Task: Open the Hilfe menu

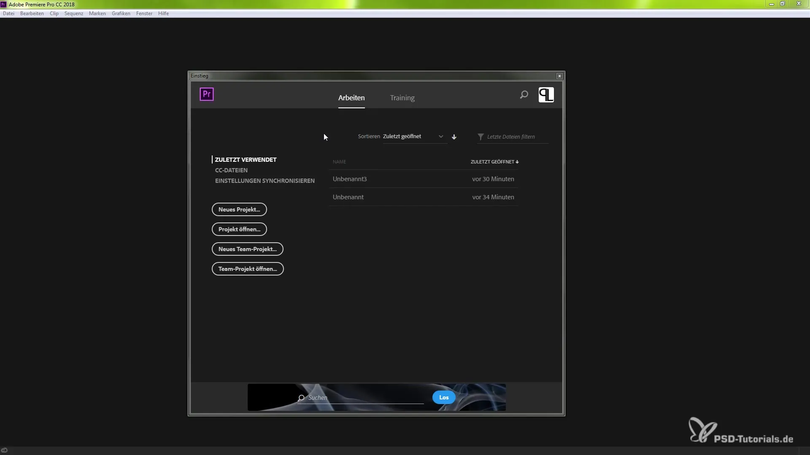Action: (163, 13)
